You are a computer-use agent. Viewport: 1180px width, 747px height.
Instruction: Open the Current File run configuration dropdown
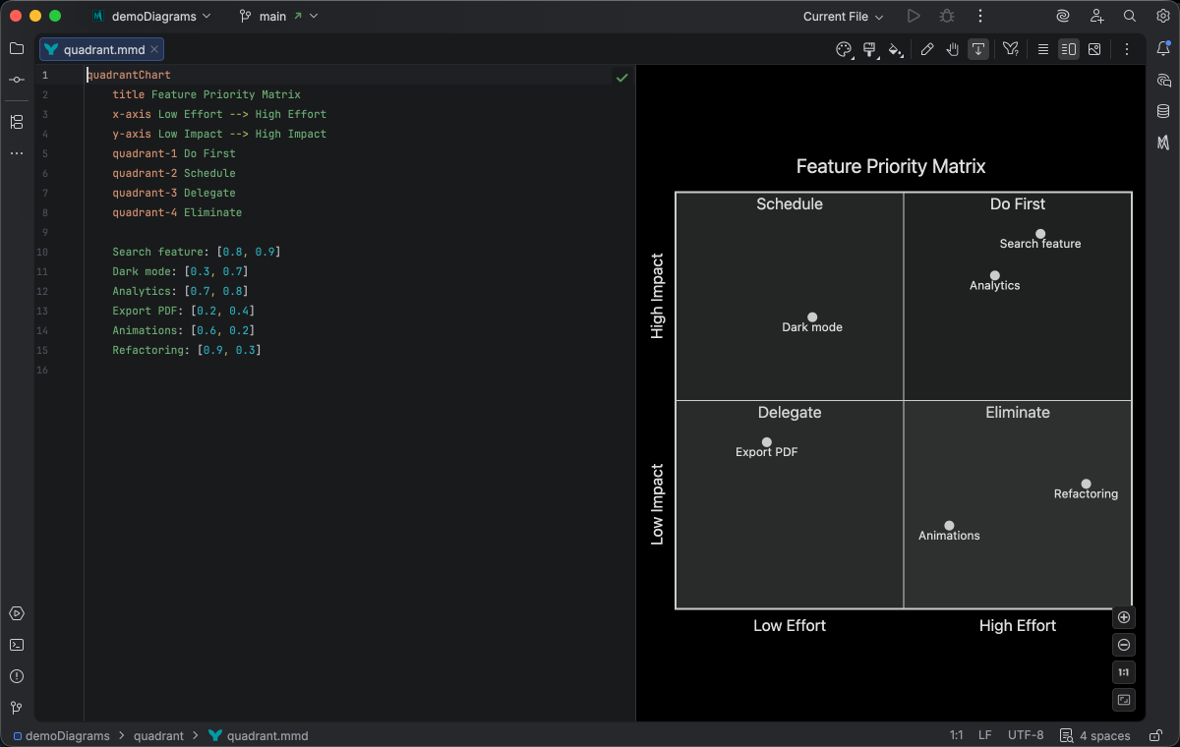[x=843, y=17]
